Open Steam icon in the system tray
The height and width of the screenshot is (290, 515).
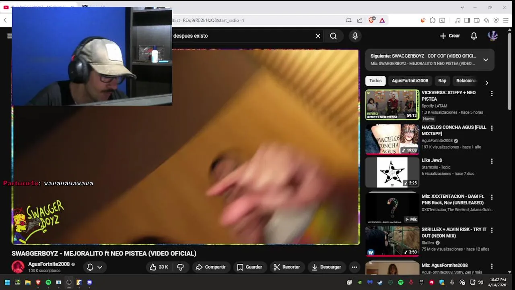[x=380, y=282]
